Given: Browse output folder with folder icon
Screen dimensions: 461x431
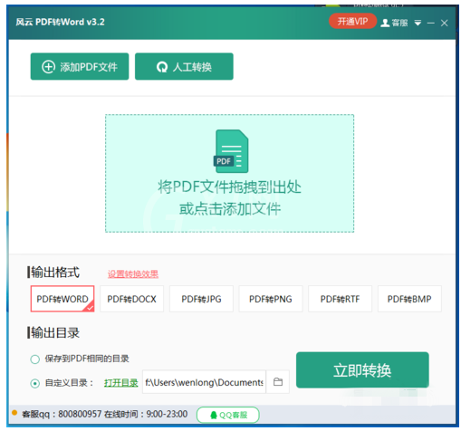Looking at the screenshot, I should point(278,382).
